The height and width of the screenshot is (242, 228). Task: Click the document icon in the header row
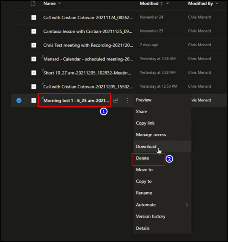33,4
